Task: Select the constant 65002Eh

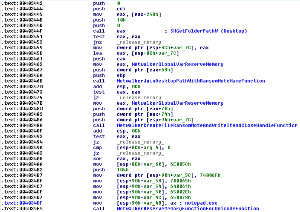Action: point(180,192)
